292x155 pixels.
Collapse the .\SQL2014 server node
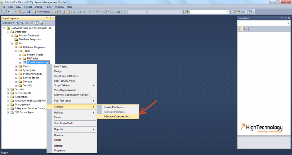pyautogui.click(x=4, y=28)
